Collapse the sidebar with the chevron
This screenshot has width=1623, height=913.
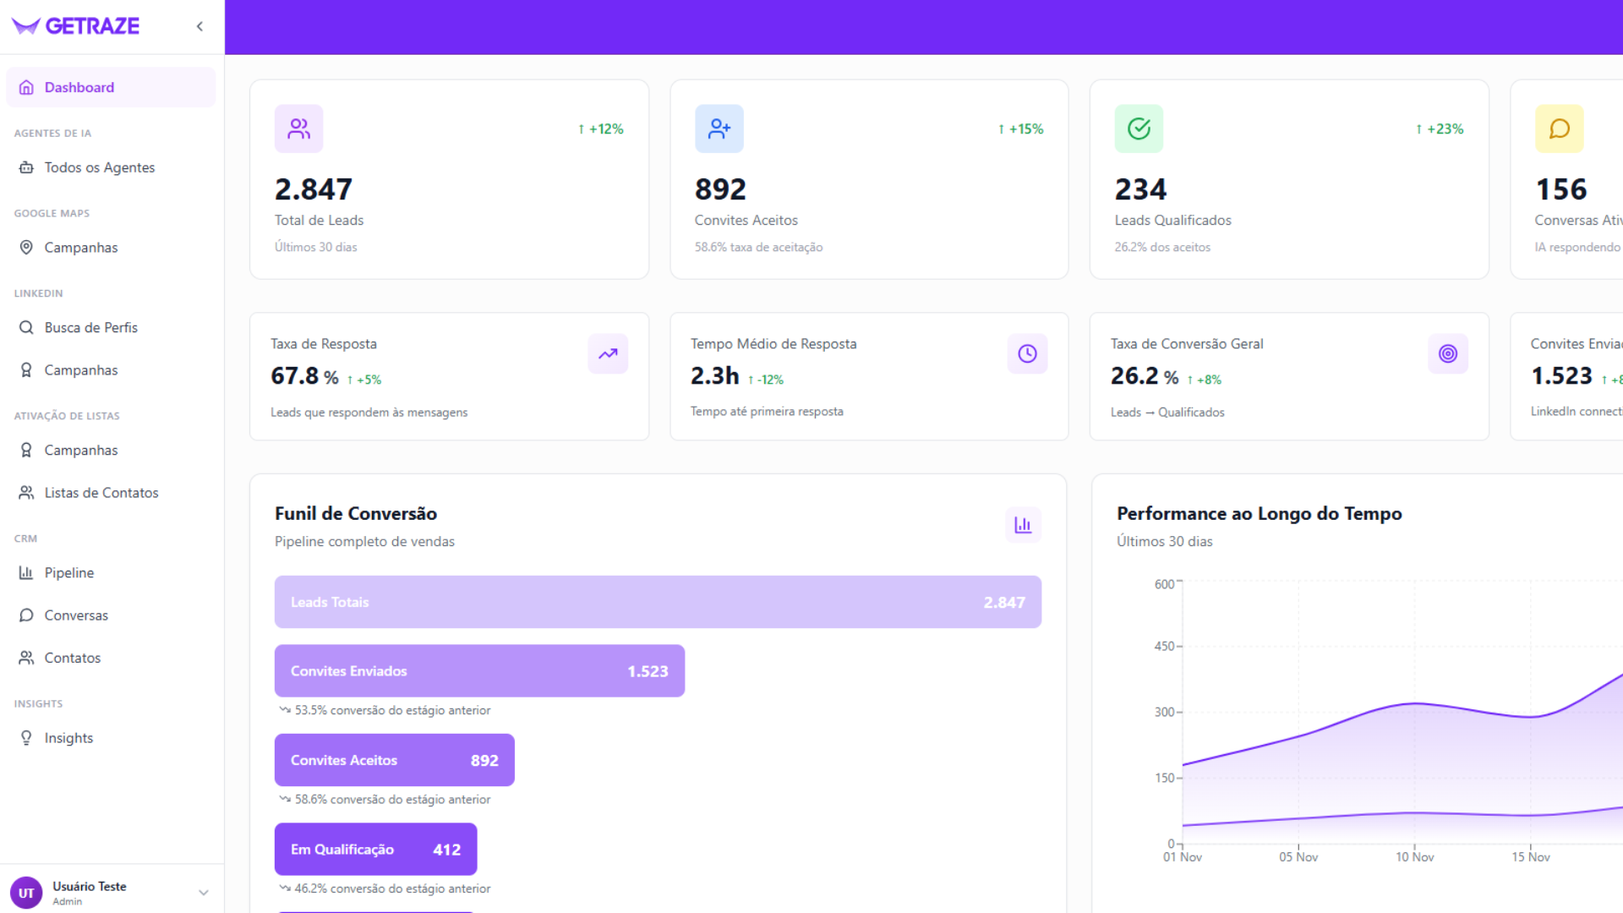(x=199, y=26)
